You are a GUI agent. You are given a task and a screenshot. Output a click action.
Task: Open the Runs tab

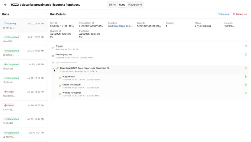[122, 5]
